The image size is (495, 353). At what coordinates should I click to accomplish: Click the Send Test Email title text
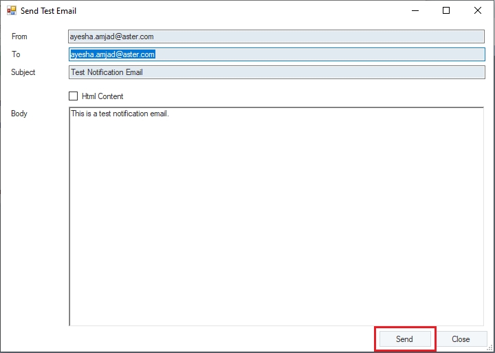coord(49,11)
